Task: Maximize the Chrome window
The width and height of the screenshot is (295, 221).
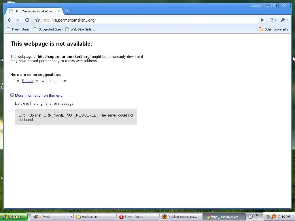Action: 275,6
